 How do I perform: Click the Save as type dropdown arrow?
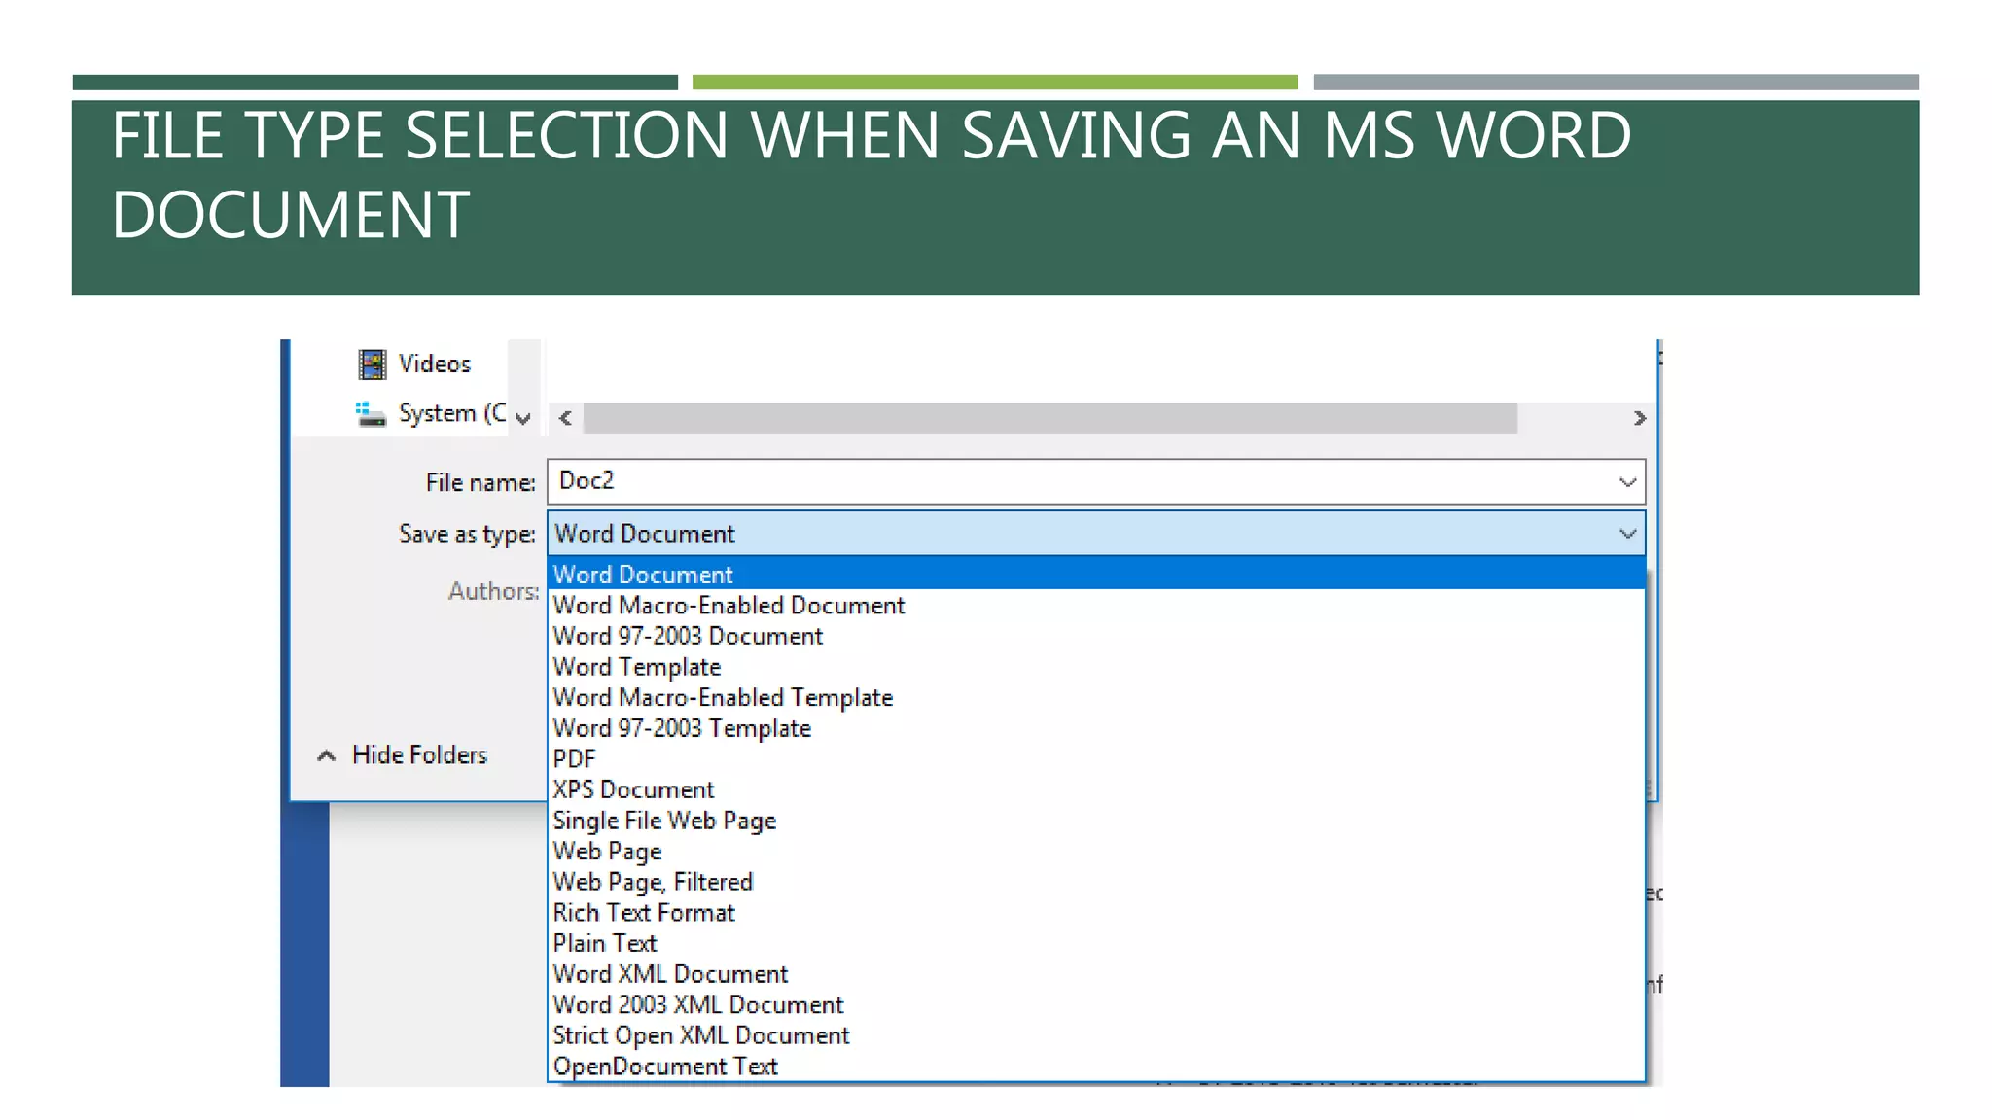(x=1627, y=533)
